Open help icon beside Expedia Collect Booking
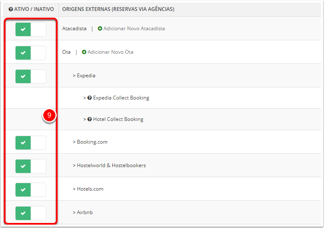This screenshot has height=228, width=324. point(90,98)
